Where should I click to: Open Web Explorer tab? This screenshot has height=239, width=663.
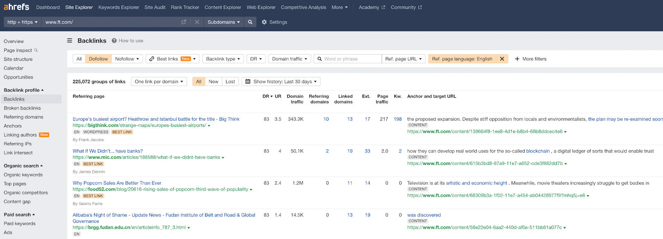coord(261,7)
